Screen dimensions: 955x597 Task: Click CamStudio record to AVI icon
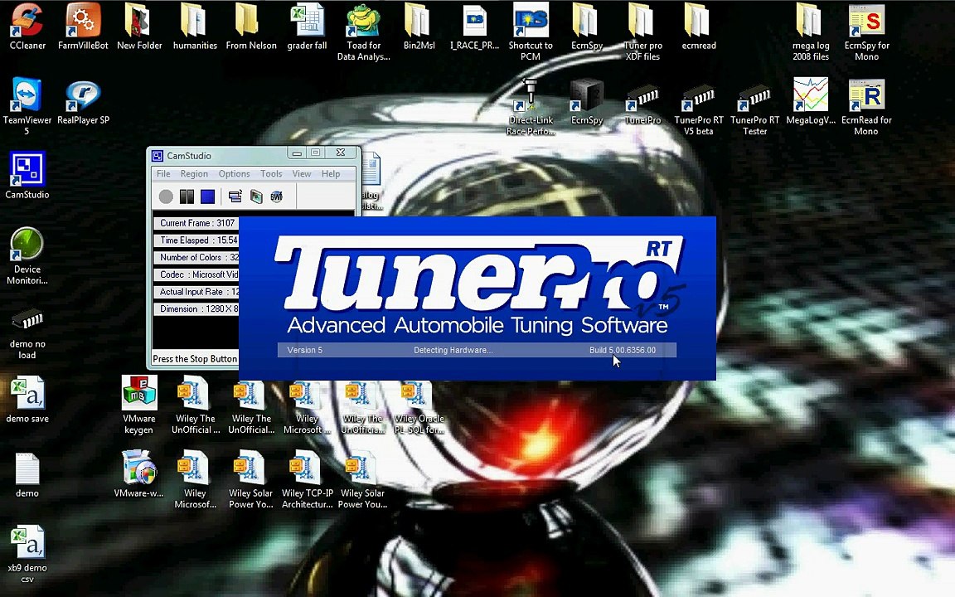tap(256, 197)
